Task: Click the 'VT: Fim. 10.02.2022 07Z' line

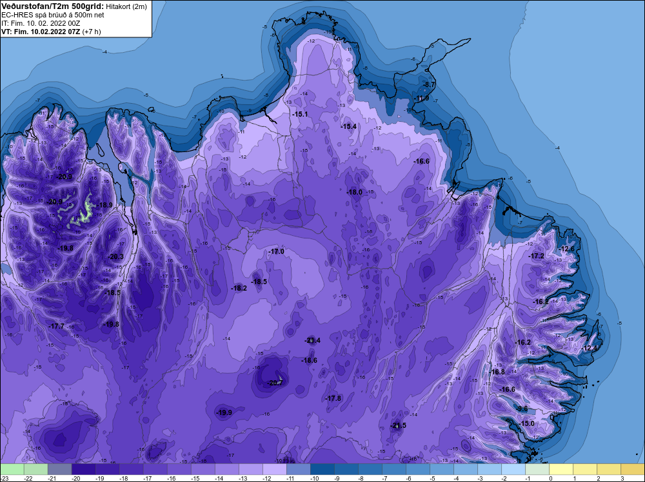Action: (x=41, y=32)
